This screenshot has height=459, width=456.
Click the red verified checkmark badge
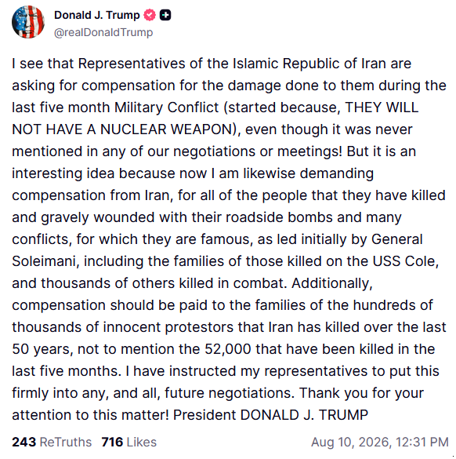pyautogui.click(x=150, y=15)
